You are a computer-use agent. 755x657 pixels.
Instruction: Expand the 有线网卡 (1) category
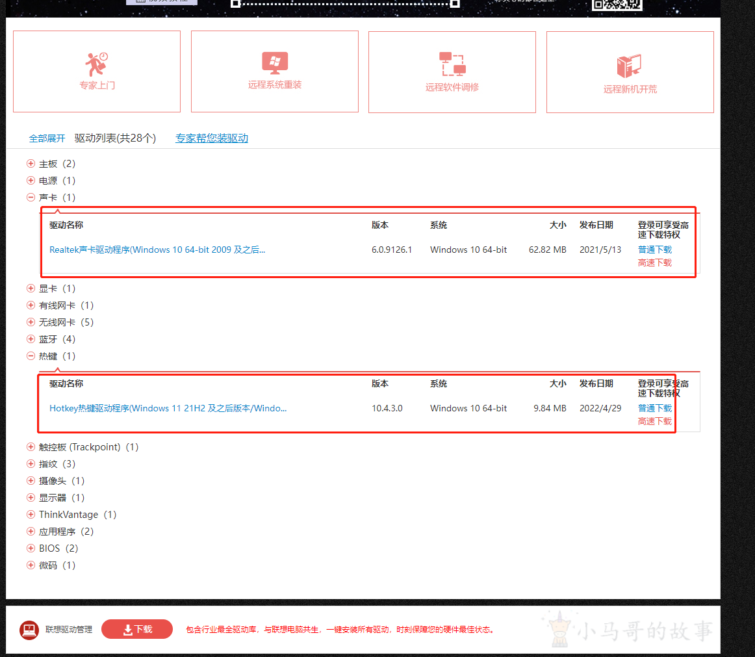(31, 305)
